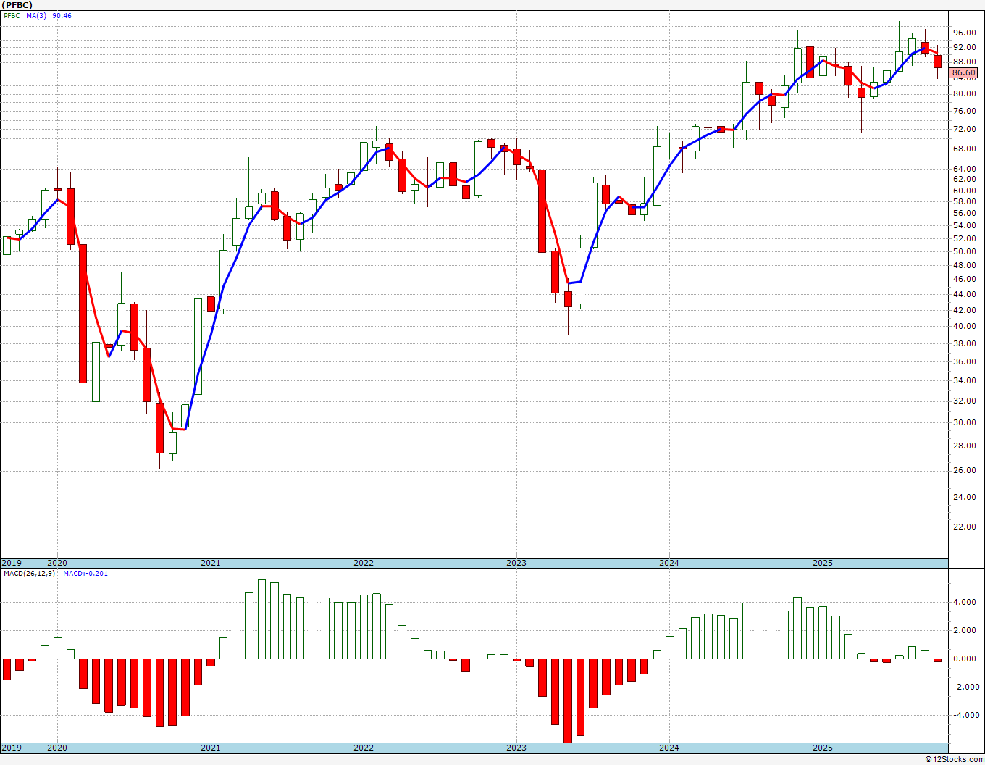Image resolution: width=985 pixels, height=765 pixels.
Task: Click the 32.00 price axis label
Action: tap(965, 401)
